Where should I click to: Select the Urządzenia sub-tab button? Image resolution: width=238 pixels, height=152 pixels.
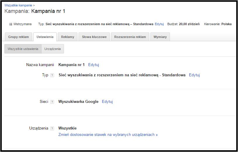click(53, 49)
